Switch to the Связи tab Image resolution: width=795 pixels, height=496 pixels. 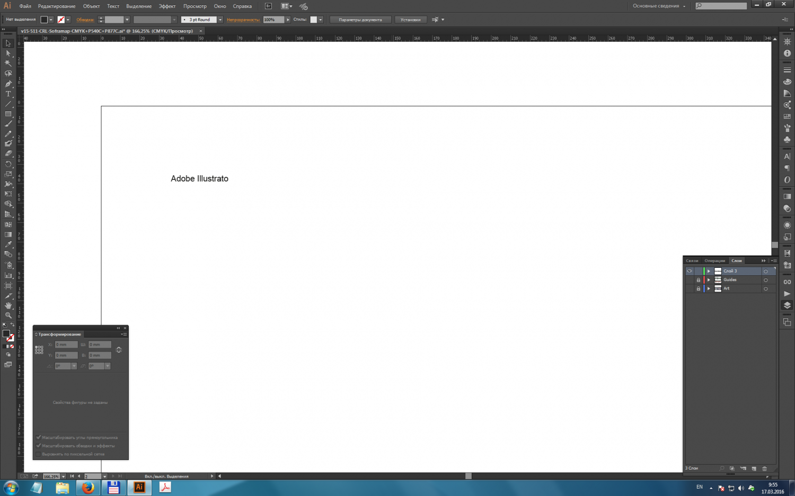(692, 260)
